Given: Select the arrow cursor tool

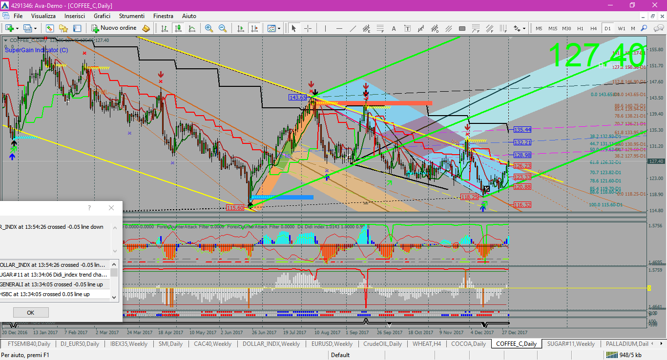Looking at the screenshot, I should 294,28.
